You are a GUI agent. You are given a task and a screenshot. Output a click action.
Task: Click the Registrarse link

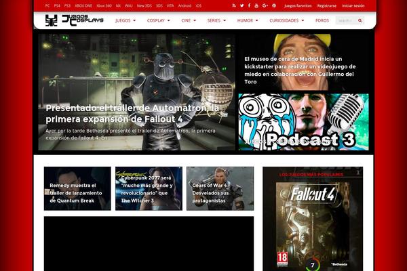click(326, 5)
